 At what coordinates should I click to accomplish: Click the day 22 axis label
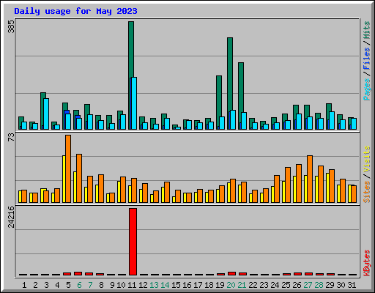click(253, 285)
